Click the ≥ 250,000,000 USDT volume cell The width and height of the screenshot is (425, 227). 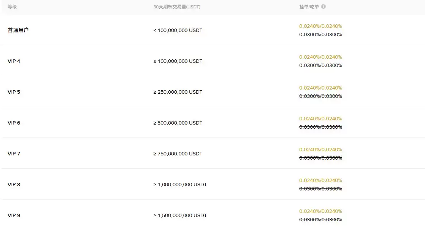coord(178,92)
